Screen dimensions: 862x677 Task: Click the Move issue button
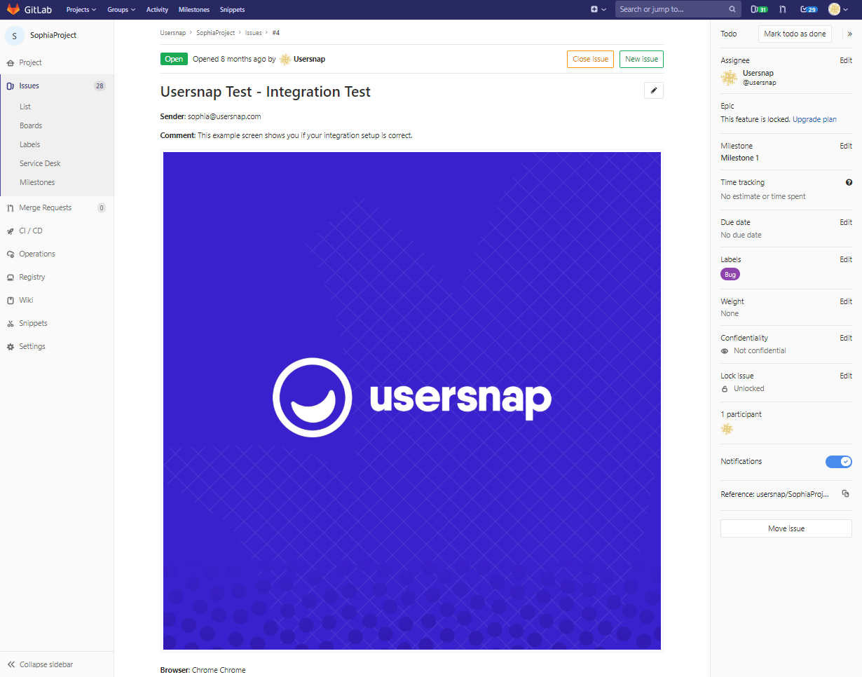[786, 528]
